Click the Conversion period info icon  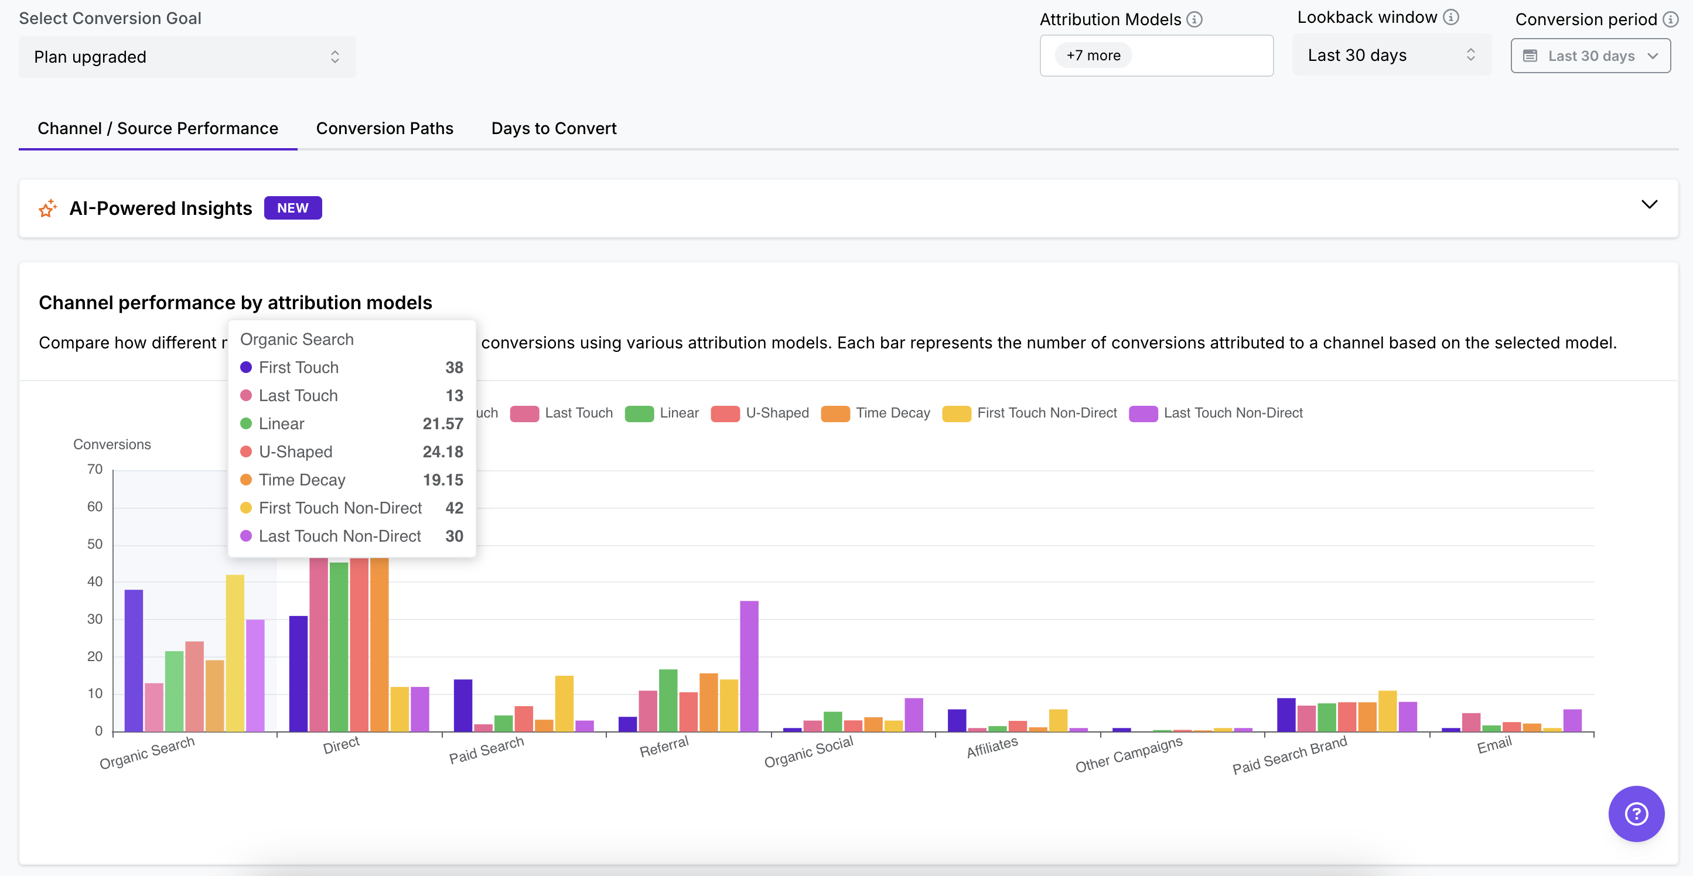click(x=1670, y=19)
